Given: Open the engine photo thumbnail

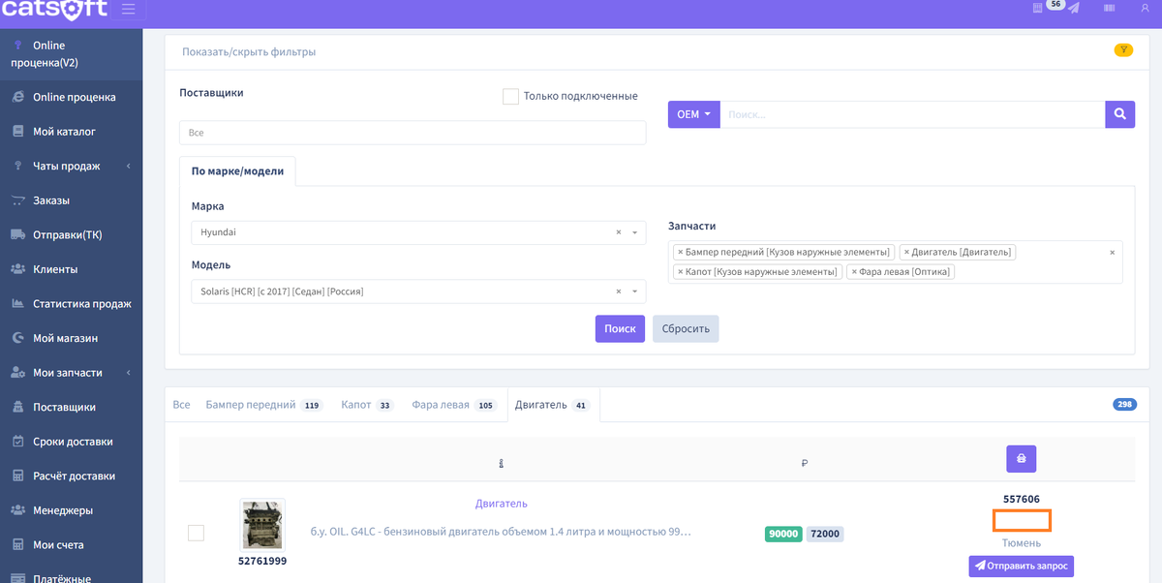Looking at the screenshot, I should (262, 526).
